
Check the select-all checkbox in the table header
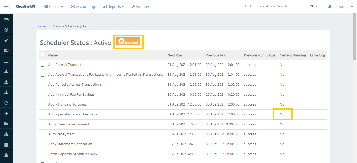click(x=42, y=55)
